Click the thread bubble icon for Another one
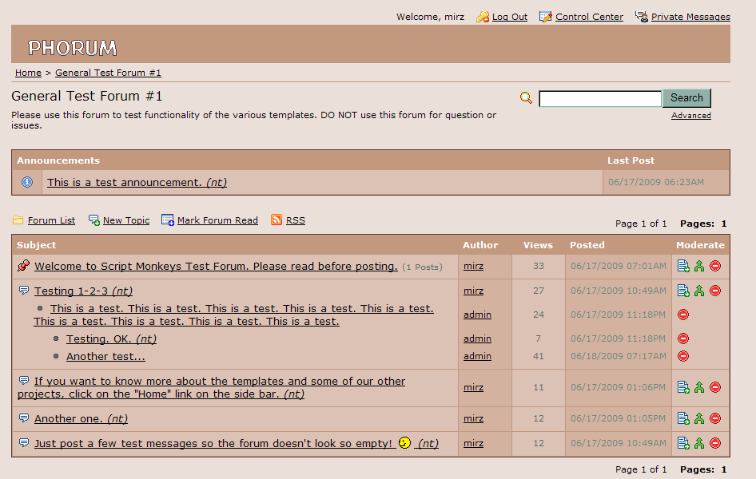This screenshot has height=479, width=756. (x=24, y=418)
